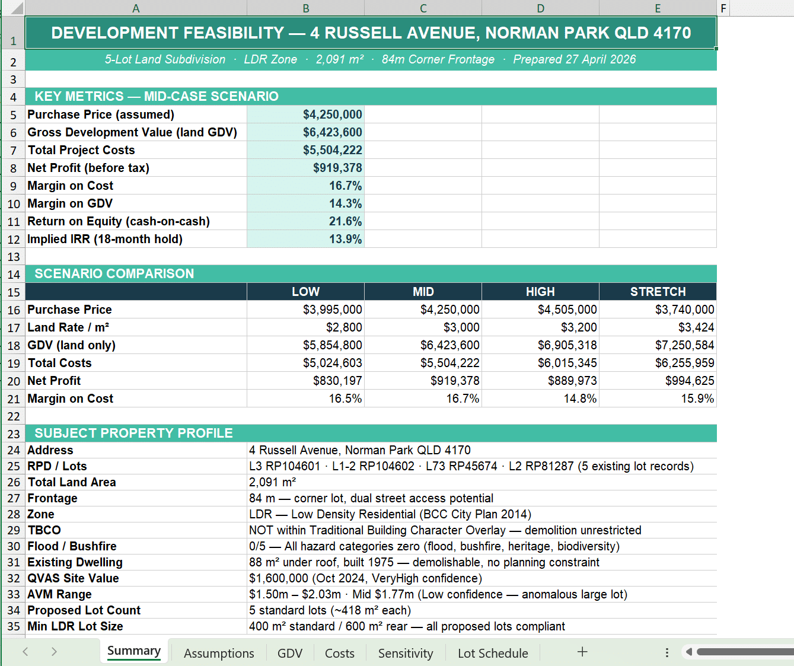Switch to the GDV sheet tab
Viewport: 794px width, 666px height.
pyautogui.click(x=290, y=653)
